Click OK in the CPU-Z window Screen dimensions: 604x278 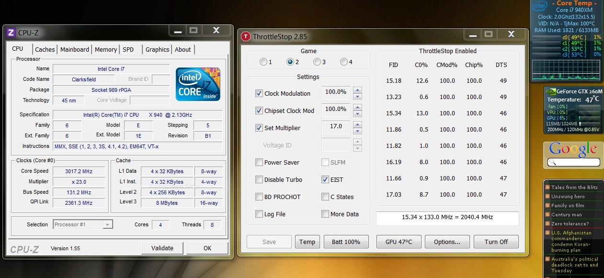click(207, 248)
